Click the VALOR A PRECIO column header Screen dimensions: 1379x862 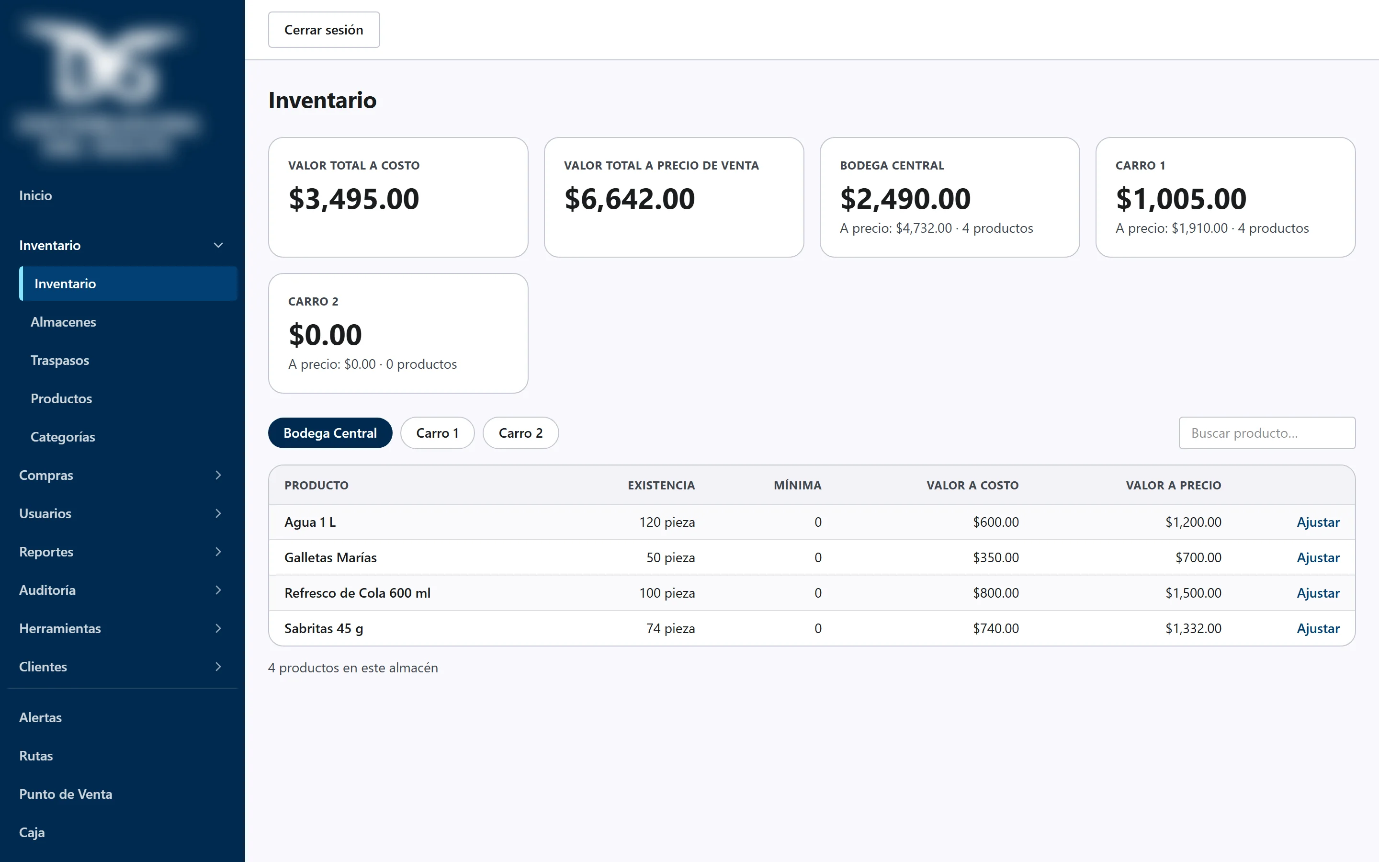(x=1173, y=485)
